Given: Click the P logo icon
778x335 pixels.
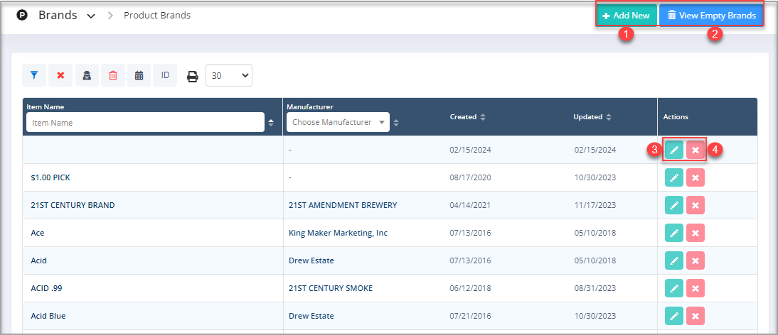Looking at the screenshot, I should [x=22, y=16].
